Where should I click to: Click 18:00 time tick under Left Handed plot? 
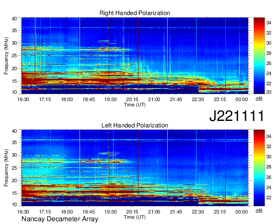coord(67,212)
